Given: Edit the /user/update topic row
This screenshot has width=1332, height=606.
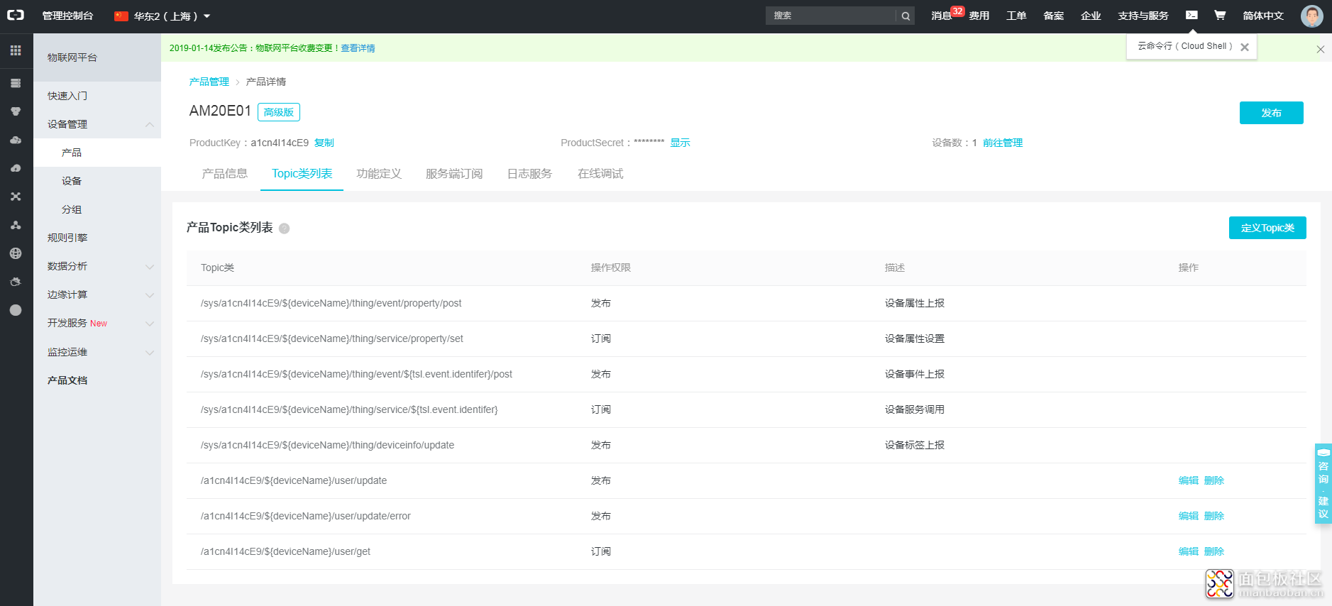Looking at the screenshot, I should click(1189, 480).
